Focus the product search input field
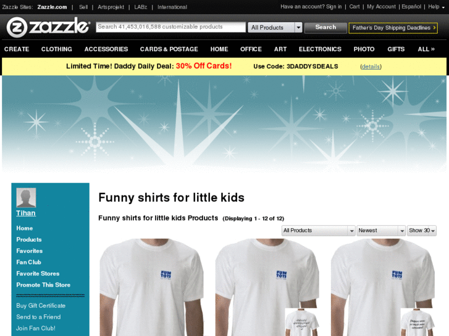This screenshot has height=336, width=449. coord(170,27)
